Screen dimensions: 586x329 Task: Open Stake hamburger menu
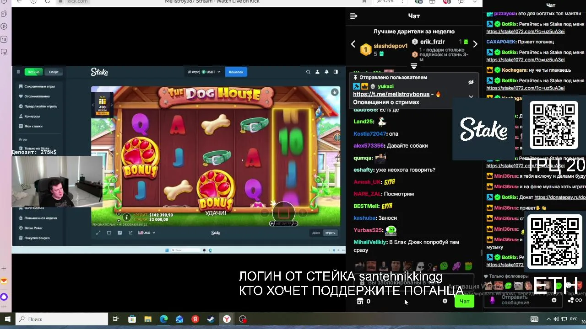(18, 72)
